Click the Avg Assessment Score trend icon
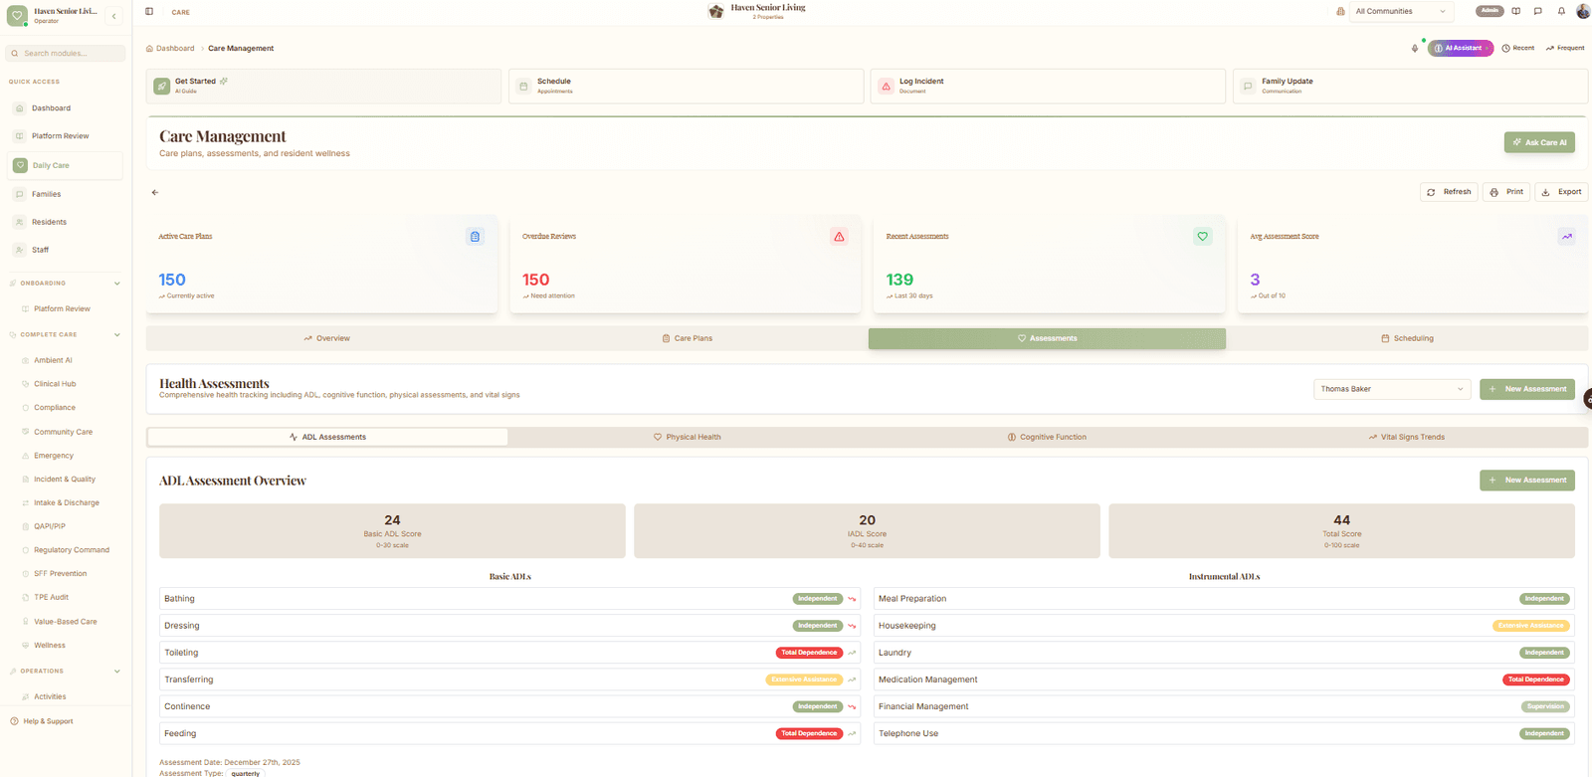 [x=1566, y=237]
